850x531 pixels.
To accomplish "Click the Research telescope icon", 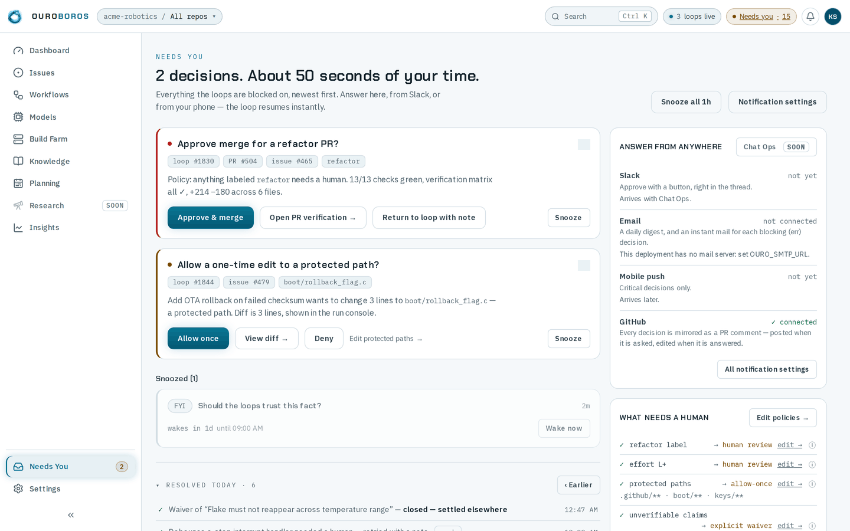I will click(18, 205).
